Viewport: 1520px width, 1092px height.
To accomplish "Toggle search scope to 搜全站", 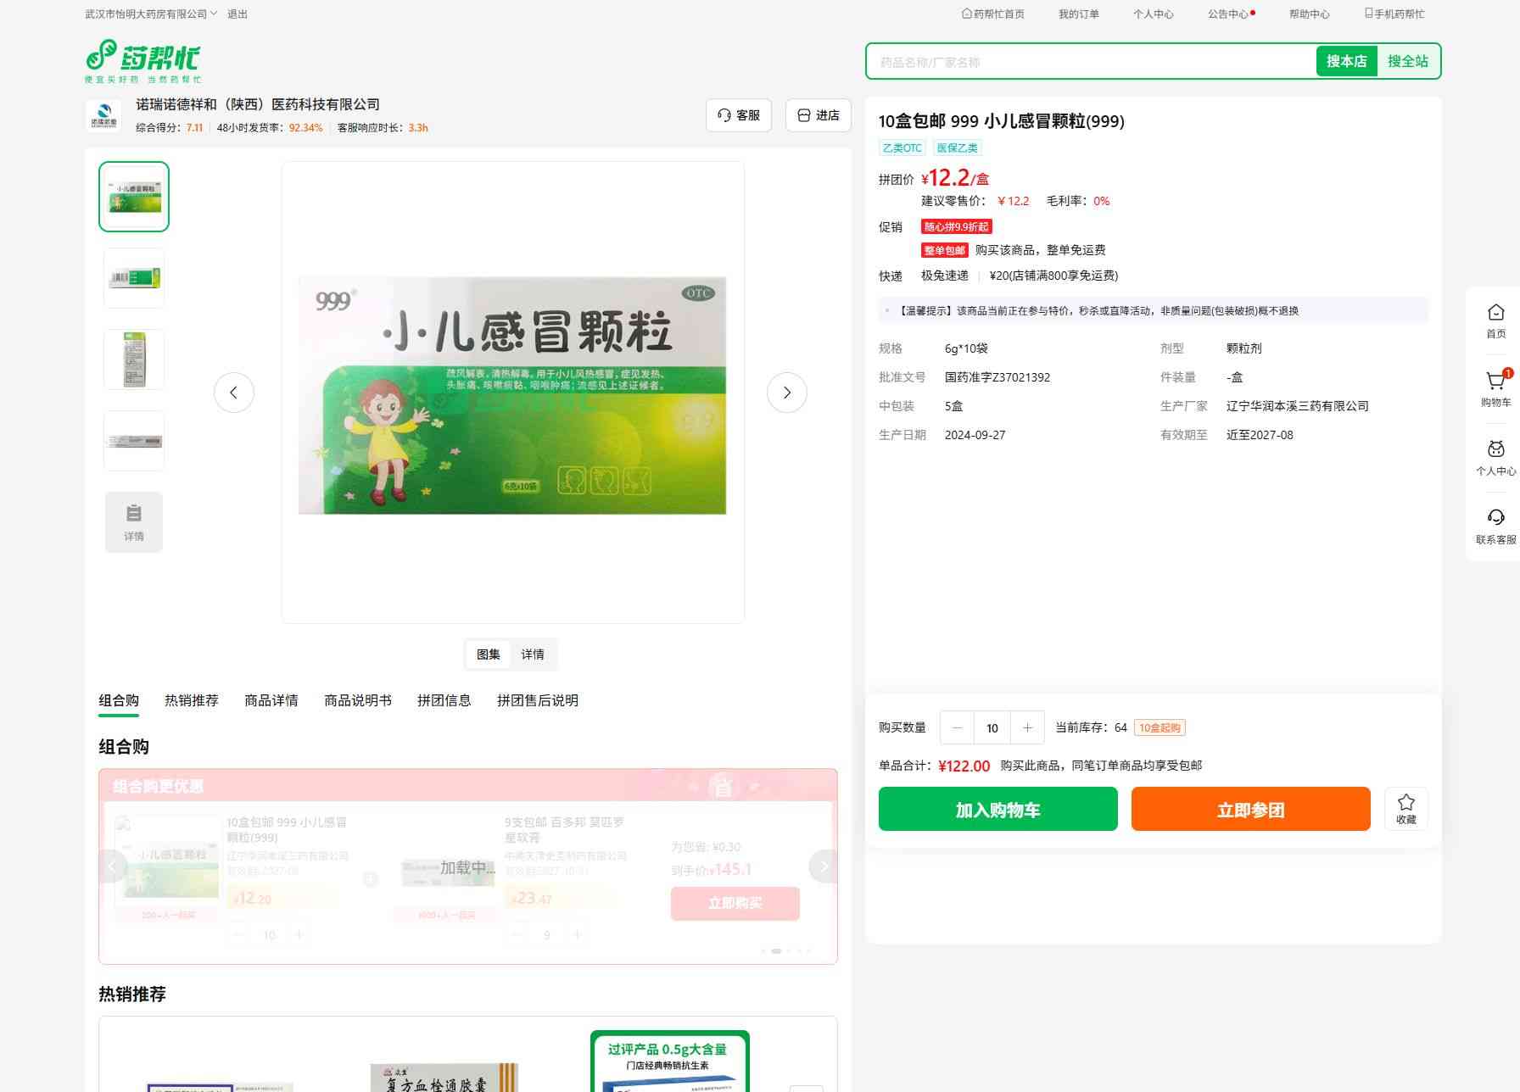I will [1407, 61].
